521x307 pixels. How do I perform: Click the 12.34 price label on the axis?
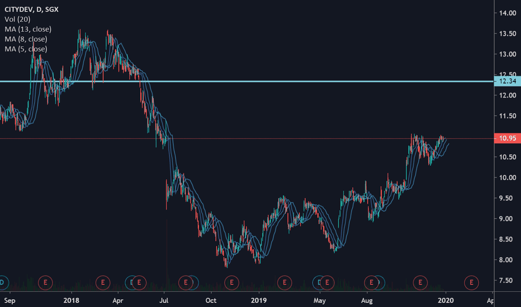pos(508,81)
